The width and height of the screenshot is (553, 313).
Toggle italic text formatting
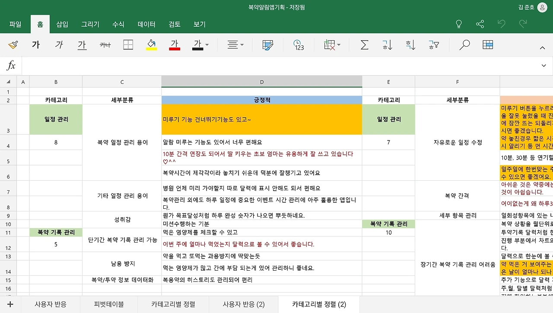[x=59, y=45]
